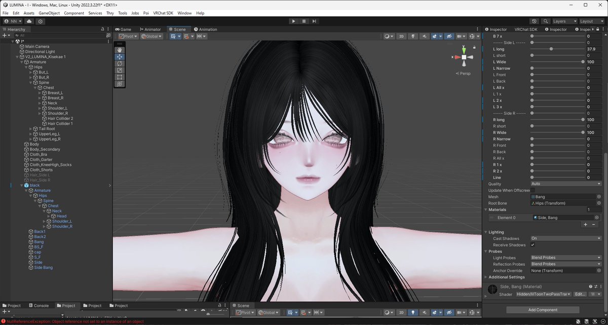Select the Transform tool

[x=120, y=83]
